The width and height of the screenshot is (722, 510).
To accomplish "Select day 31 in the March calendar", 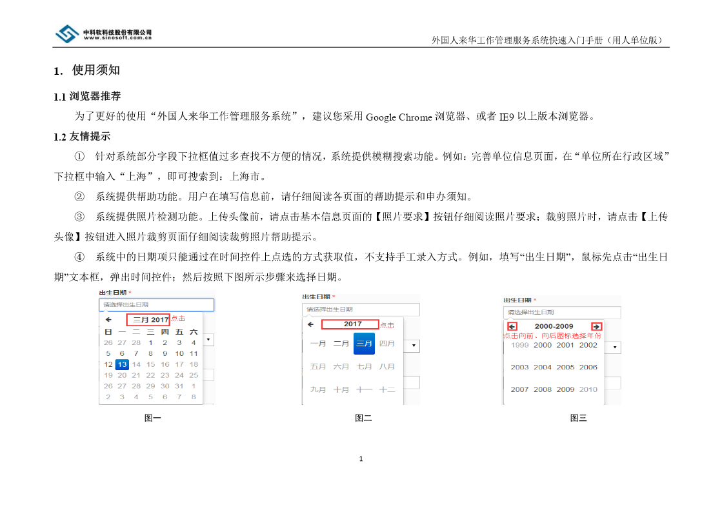I will coord(179,386).
